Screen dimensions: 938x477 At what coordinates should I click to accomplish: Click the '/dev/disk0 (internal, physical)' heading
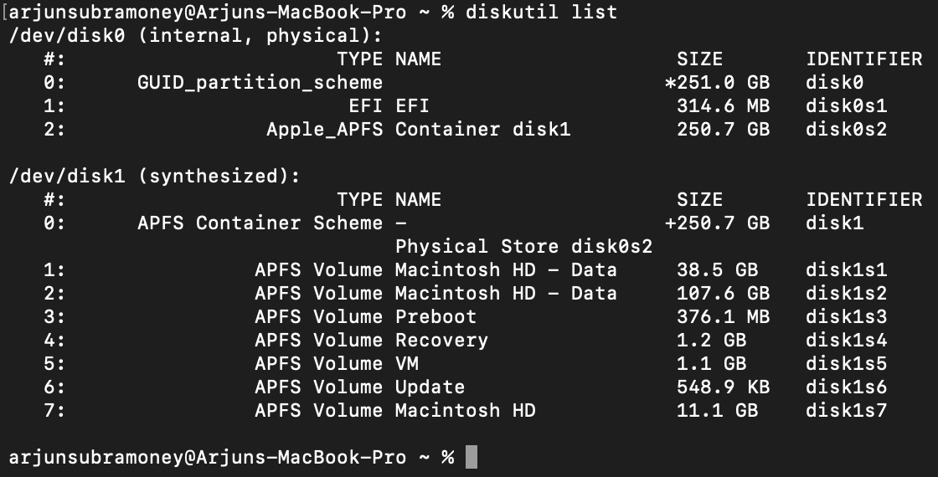[x=195, y=36]
